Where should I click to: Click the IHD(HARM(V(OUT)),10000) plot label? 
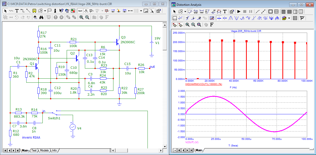coord(204,84)
